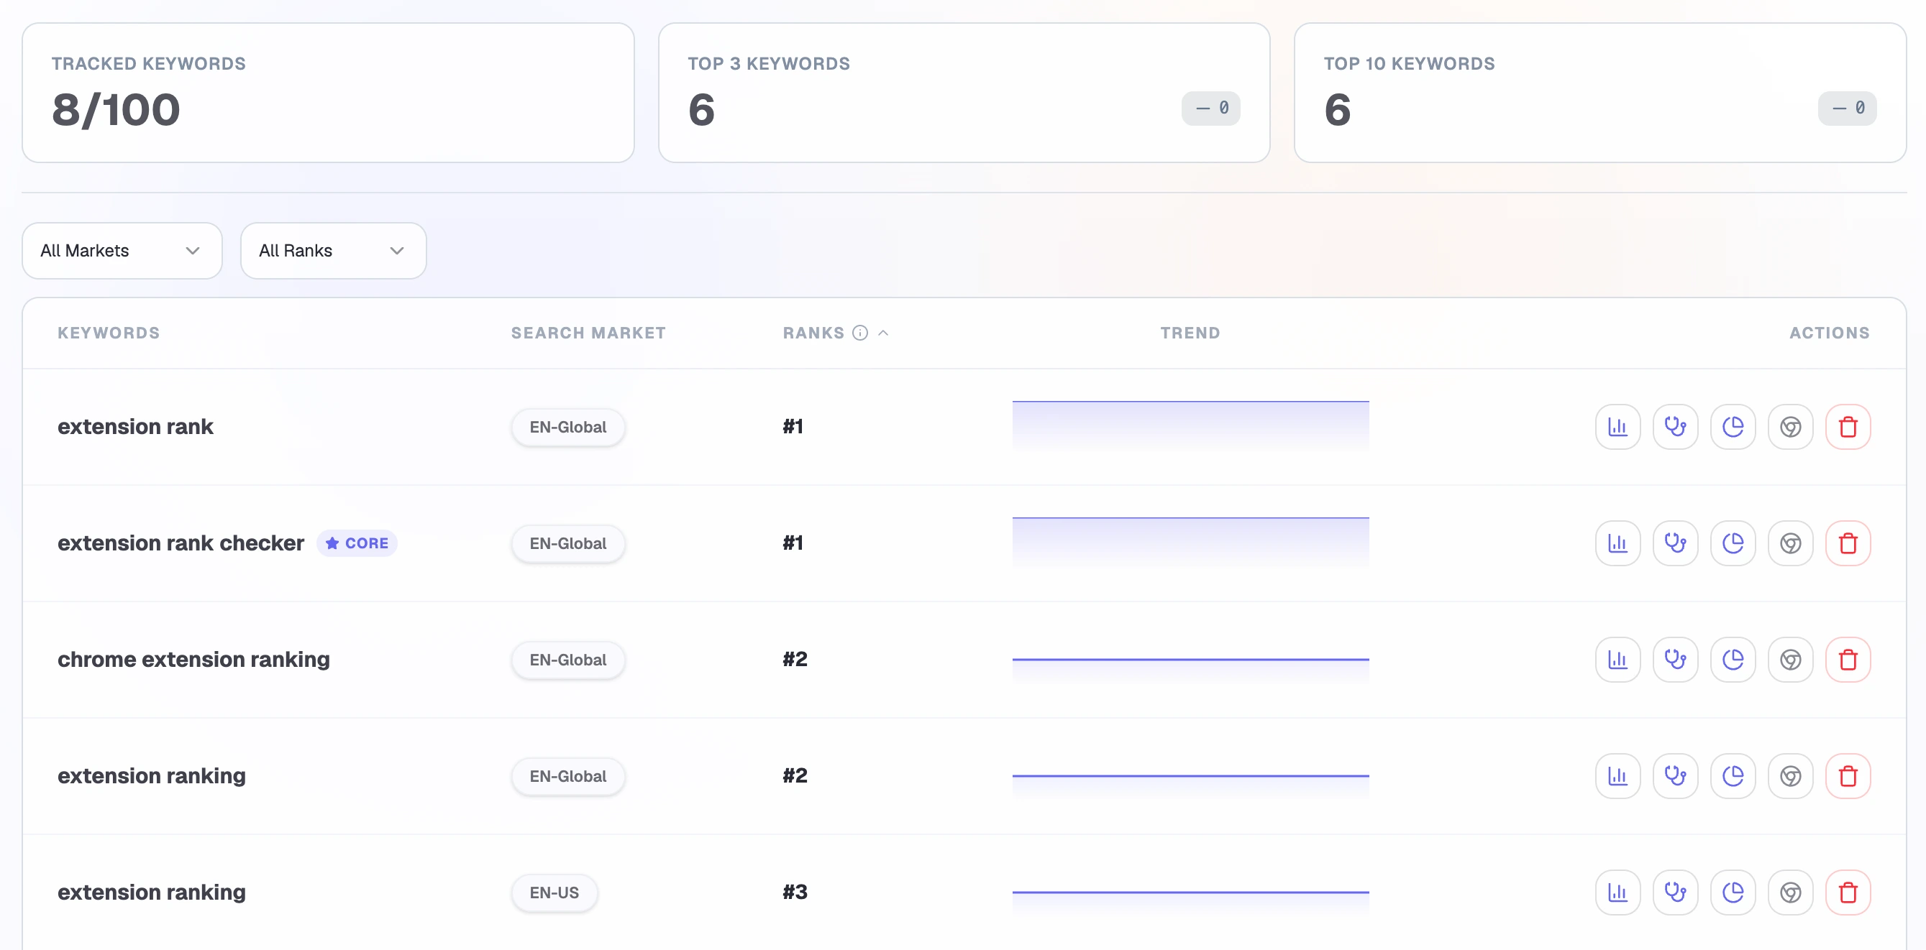Click stethoscope icon for 'chrome extension ranking'
This screenshot has width=1926, height=950.
[1675, 660]
